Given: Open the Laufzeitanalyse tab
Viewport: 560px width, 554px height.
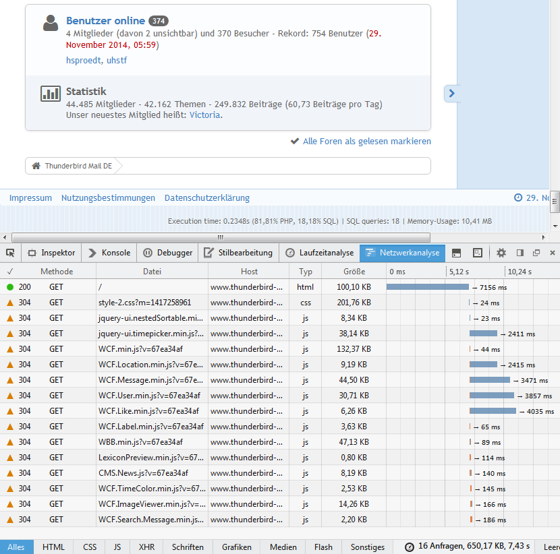Looking at the screenshot, I should (319, 253).
